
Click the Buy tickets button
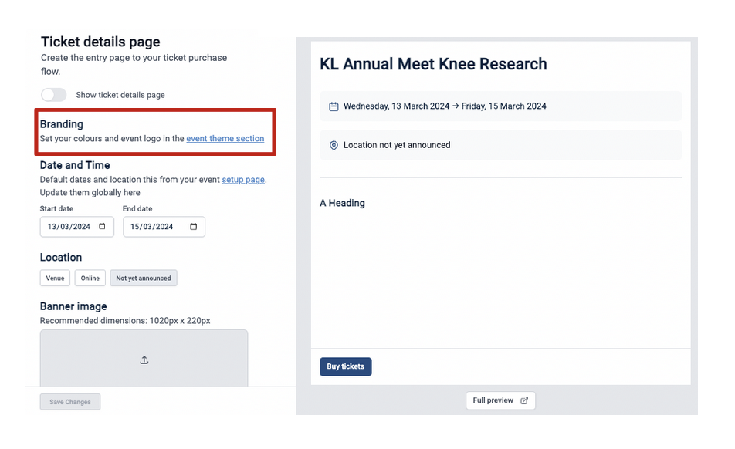pos(345,366)
